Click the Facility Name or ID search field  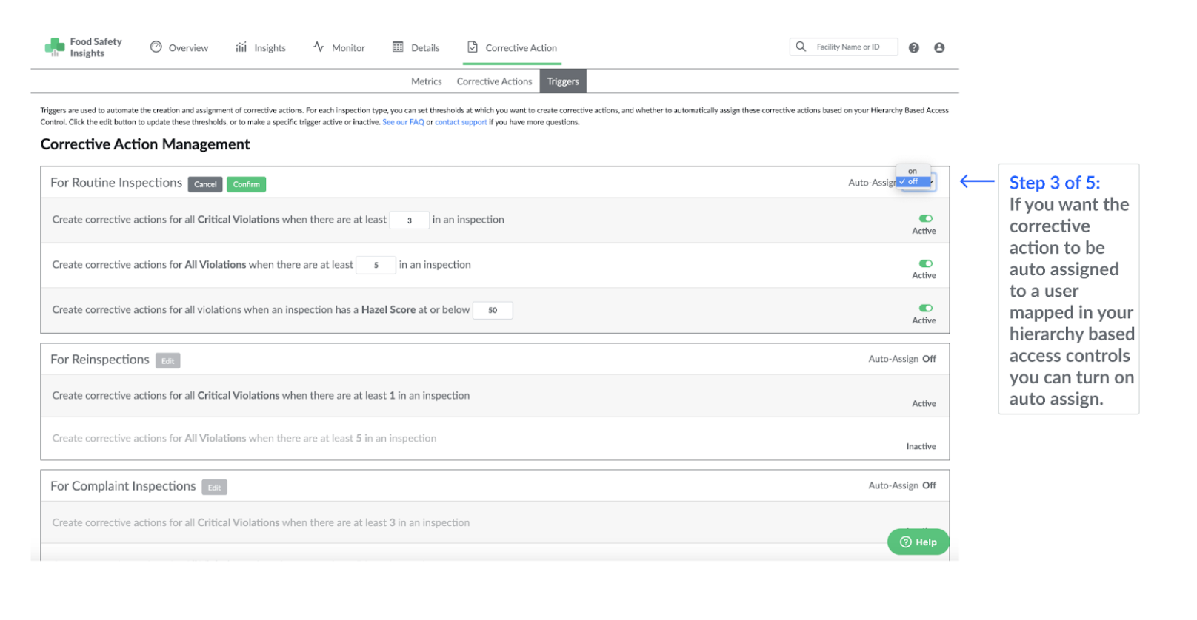852,47
